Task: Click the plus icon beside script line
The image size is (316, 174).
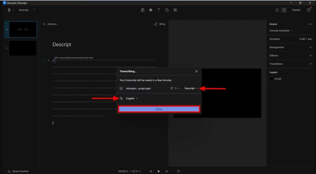Action: 48,60
